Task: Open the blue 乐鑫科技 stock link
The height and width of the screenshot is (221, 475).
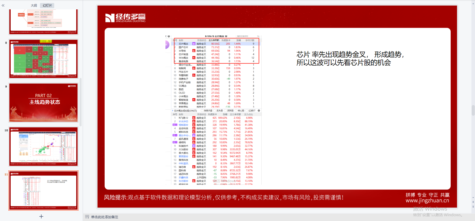Action: click(183, 177)
